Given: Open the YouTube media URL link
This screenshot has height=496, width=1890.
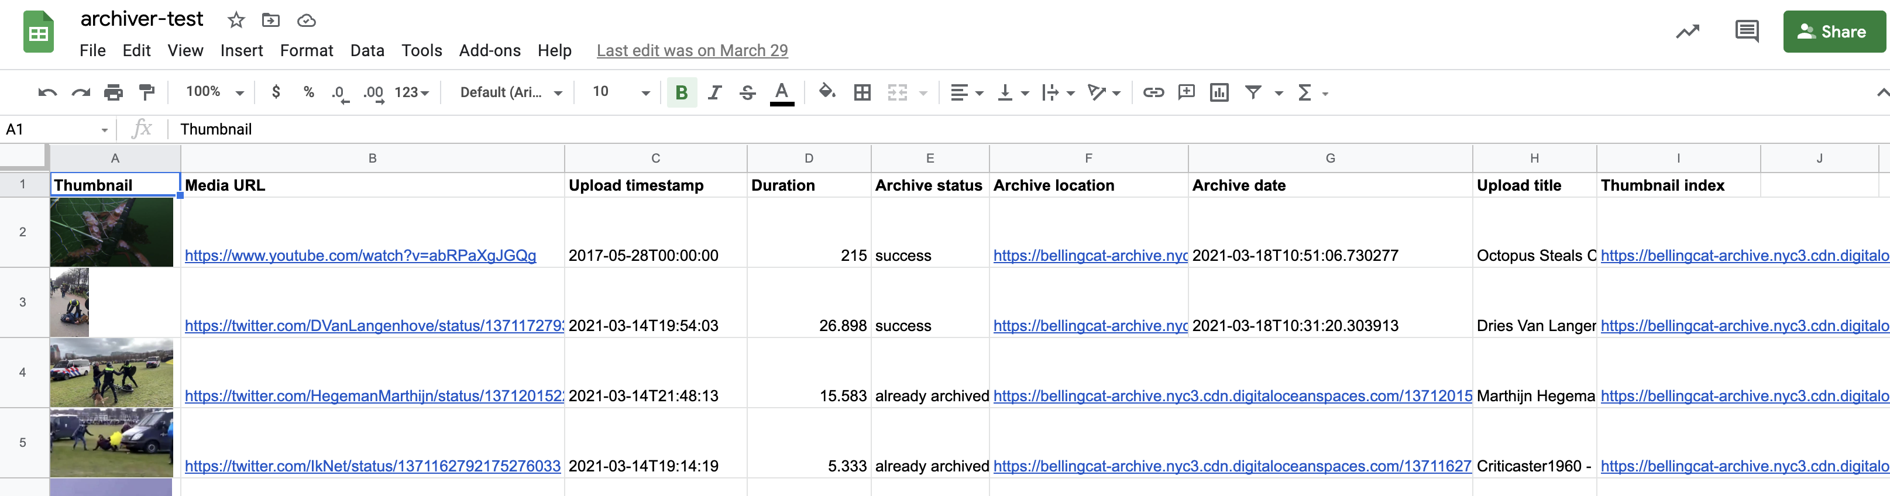Looking at the screenshot, I should tap(360, 256).
